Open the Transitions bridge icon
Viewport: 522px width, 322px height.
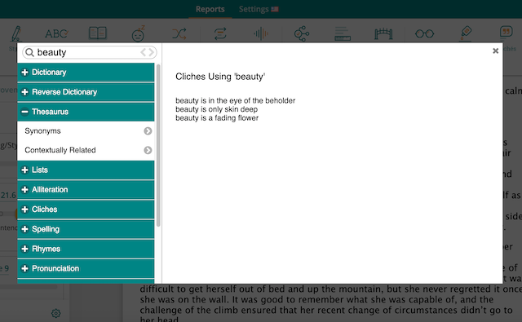pyautogui.click(x=383, y=33)
